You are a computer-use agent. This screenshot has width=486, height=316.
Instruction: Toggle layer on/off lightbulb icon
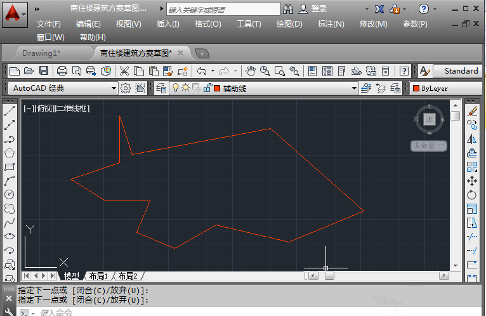coord(176,88)
